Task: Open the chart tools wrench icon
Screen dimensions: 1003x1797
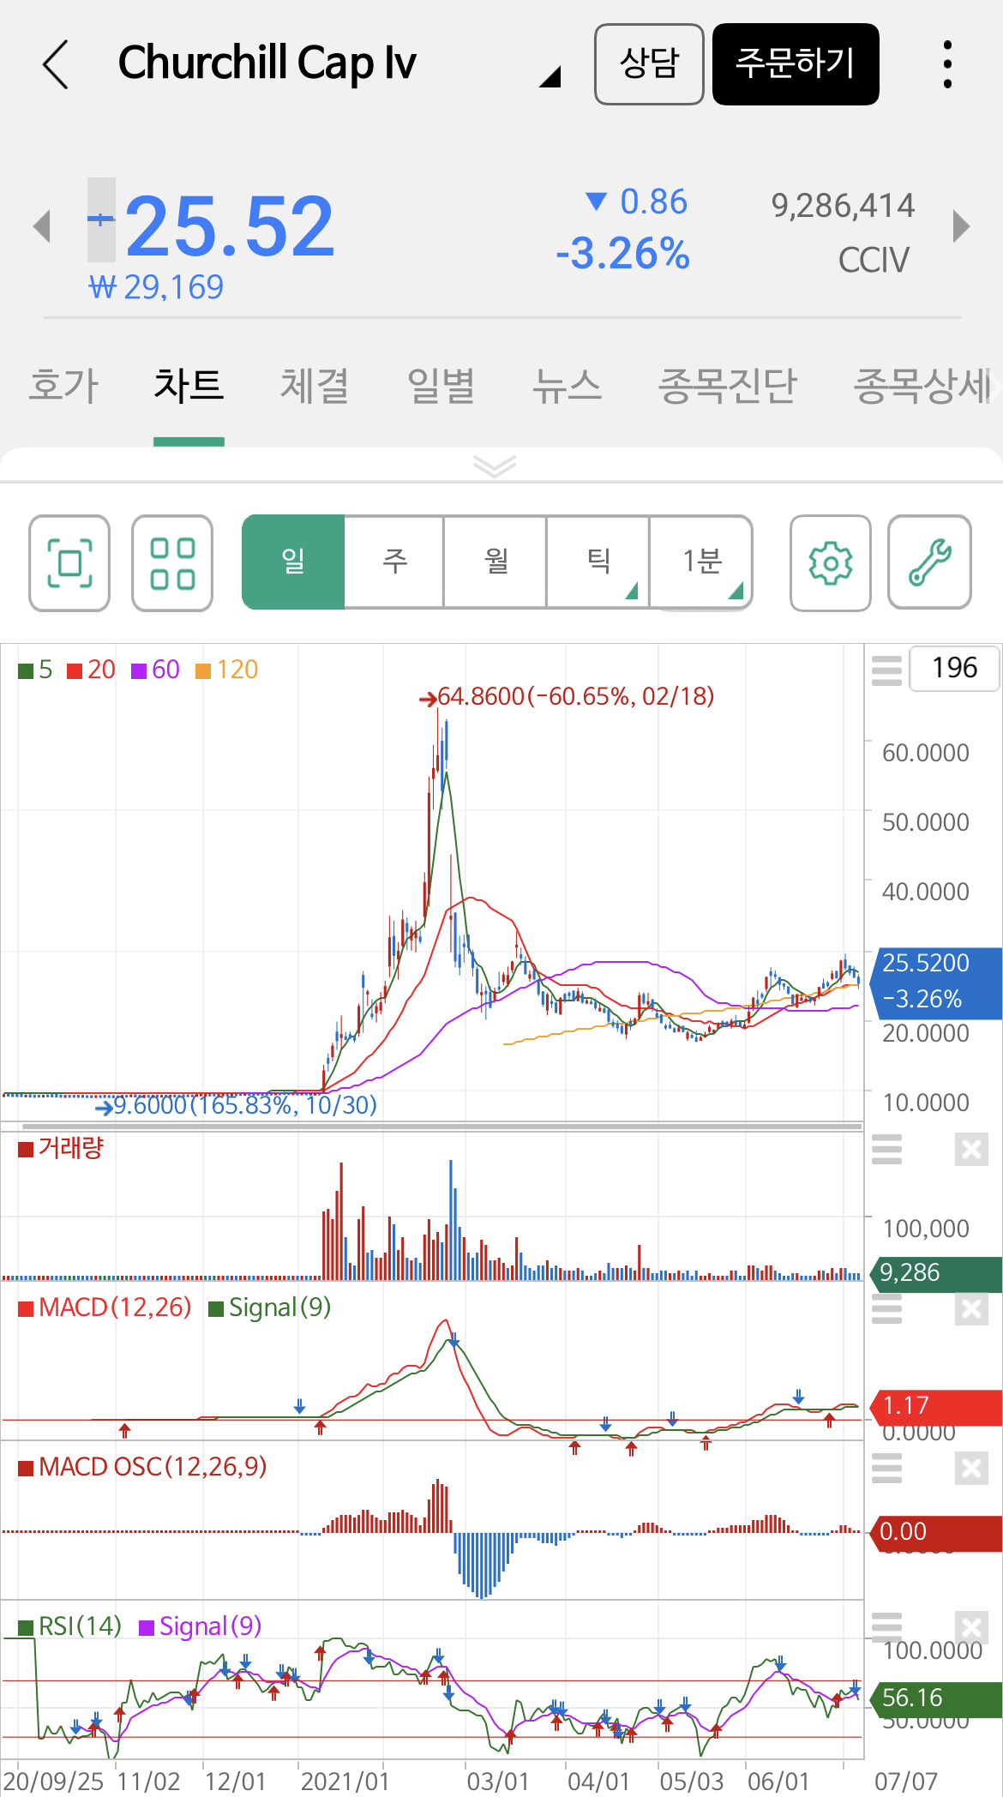Action: [x=930, y=563]
